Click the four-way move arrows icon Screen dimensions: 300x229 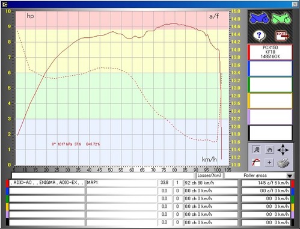[x=283, y=150]
